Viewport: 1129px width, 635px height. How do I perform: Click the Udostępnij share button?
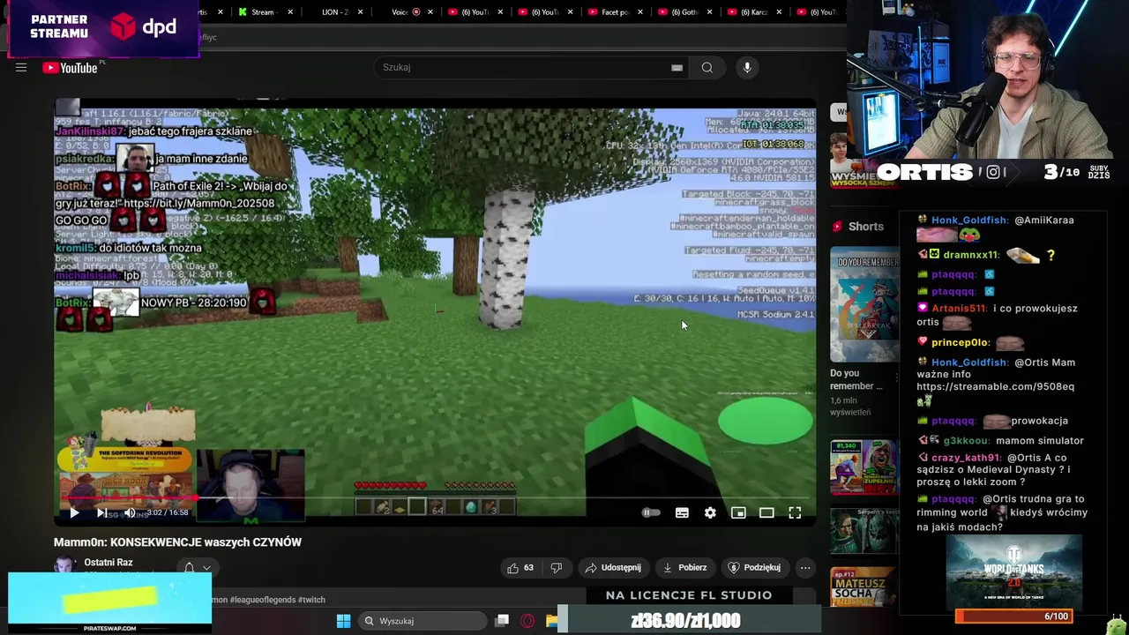(x=613, y=568)
